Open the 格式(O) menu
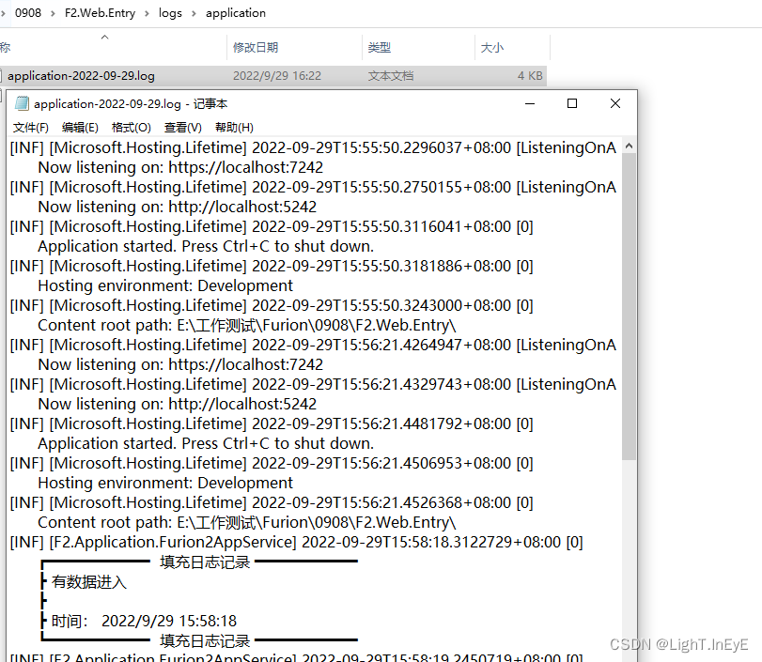The height and width of the screenshot is (662, 762). coord(131,127)
